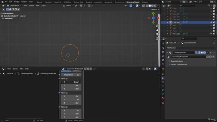Hide Plane.001 with its eye icon

pyautogui.click(x=211, y=34)
